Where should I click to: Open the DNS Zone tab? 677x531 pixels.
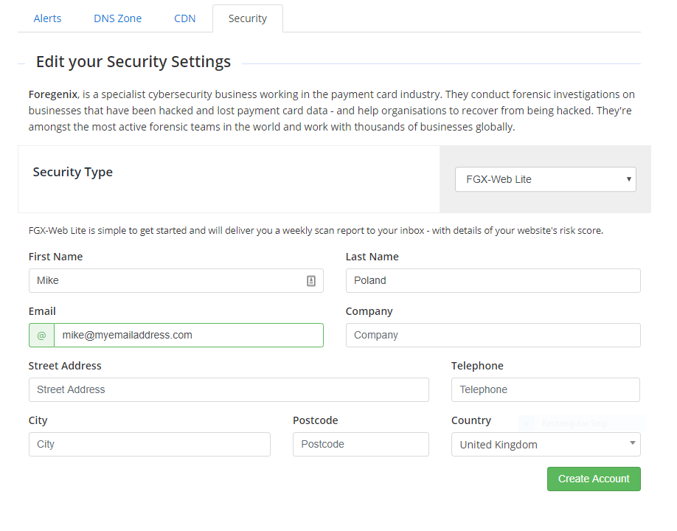(x=117, y=18)
